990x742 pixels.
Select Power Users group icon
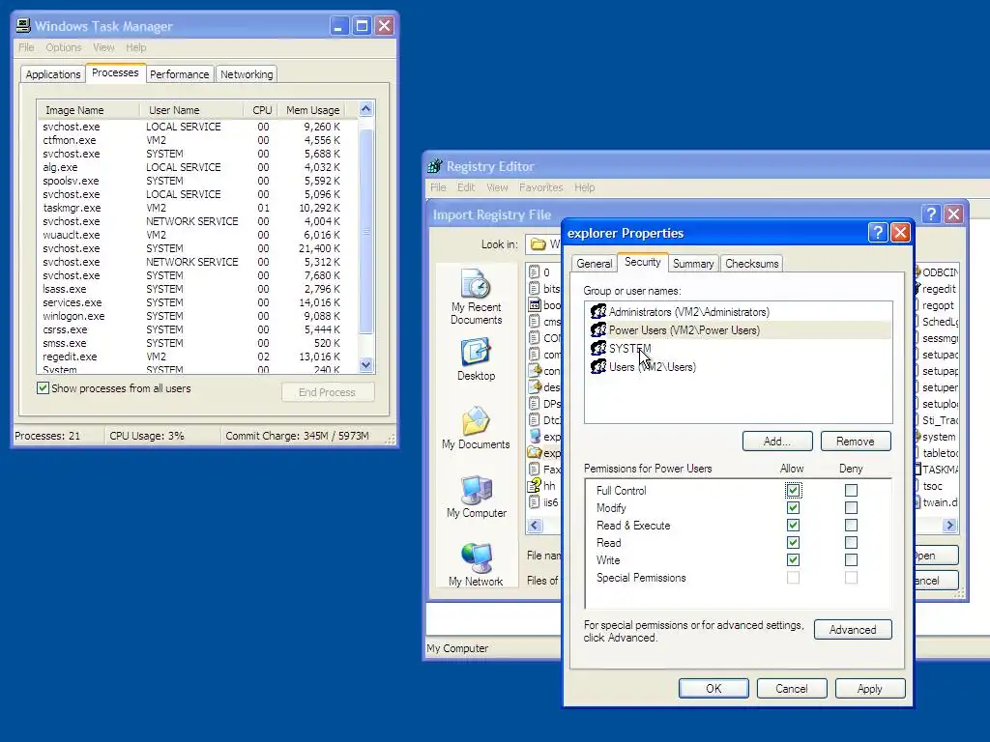click(597, 330)
